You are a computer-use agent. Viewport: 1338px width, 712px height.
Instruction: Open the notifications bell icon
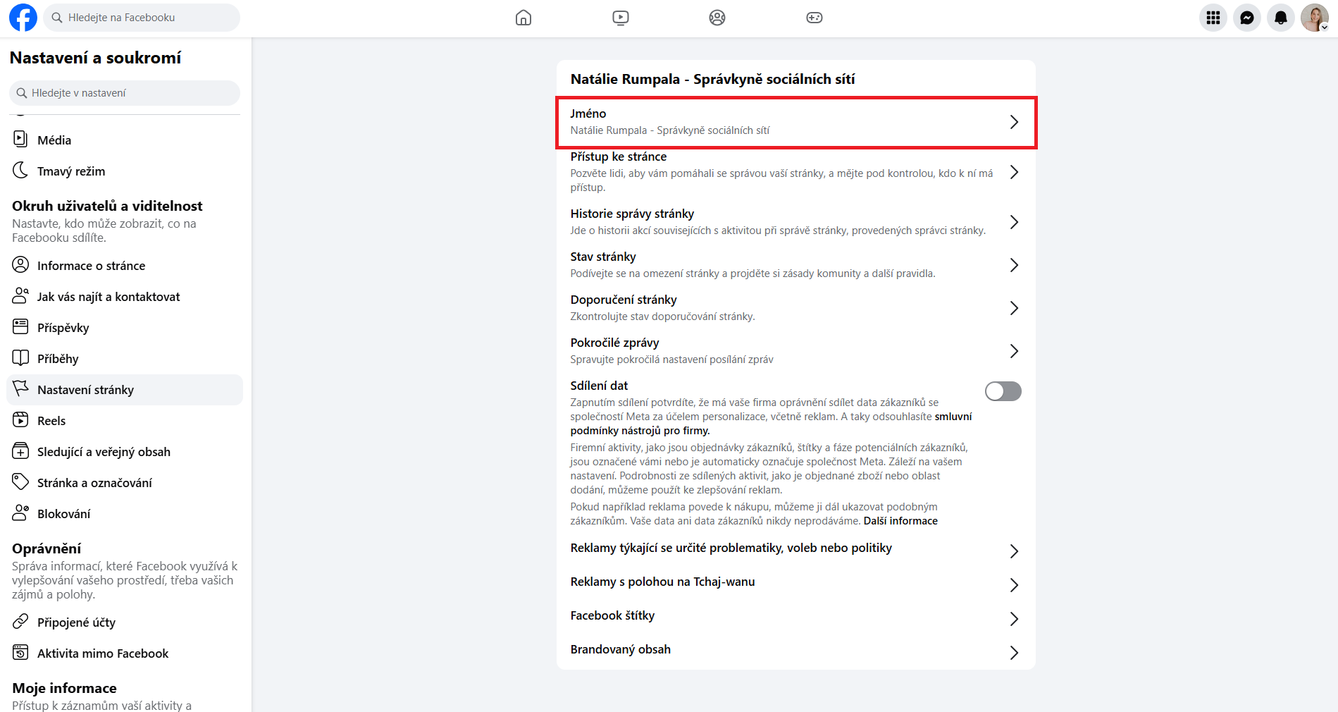click(x=1280, y=18)
